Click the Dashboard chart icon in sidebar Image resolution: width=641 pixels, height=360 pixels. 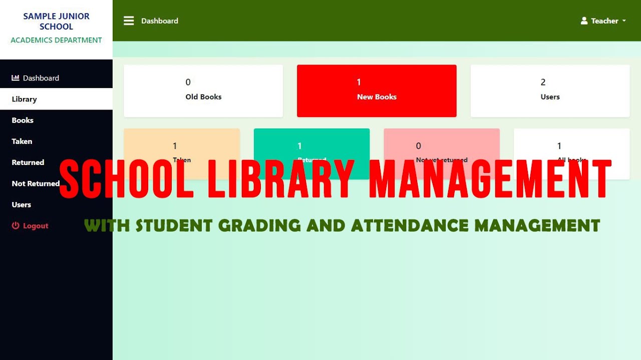16,78
